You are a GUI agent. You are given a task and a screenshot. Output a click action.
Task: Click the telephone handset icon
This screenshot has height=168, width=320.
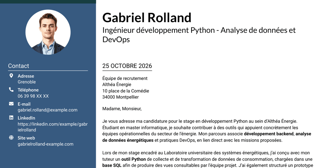click(x=11, y=90)
